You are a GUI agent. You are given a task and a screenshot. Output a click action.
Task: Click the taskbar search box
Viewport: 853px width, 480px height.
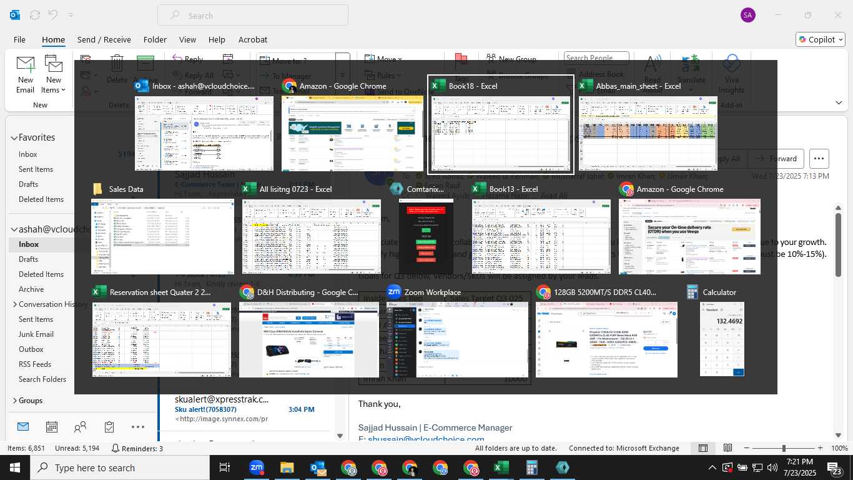coord(120,467)
